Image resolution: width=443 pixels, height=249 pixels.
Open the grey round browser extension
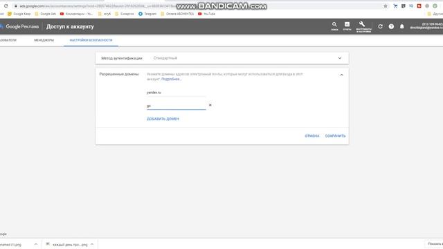click(x=427, y=6)
